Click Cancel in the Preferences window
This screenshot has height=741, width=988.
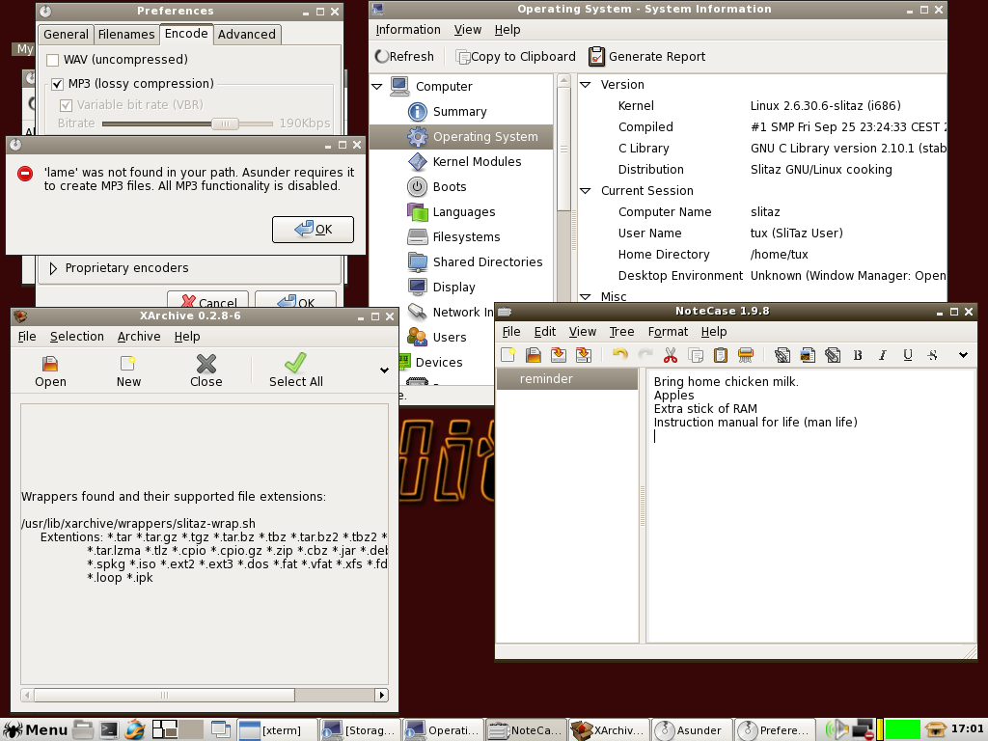pos(208,301)
